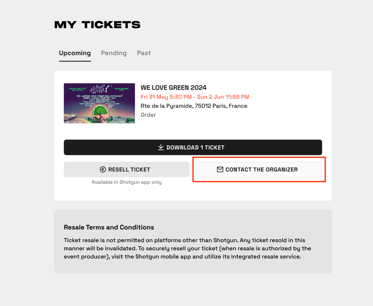Contact the organizer of the event

click(x=259, y=170)
